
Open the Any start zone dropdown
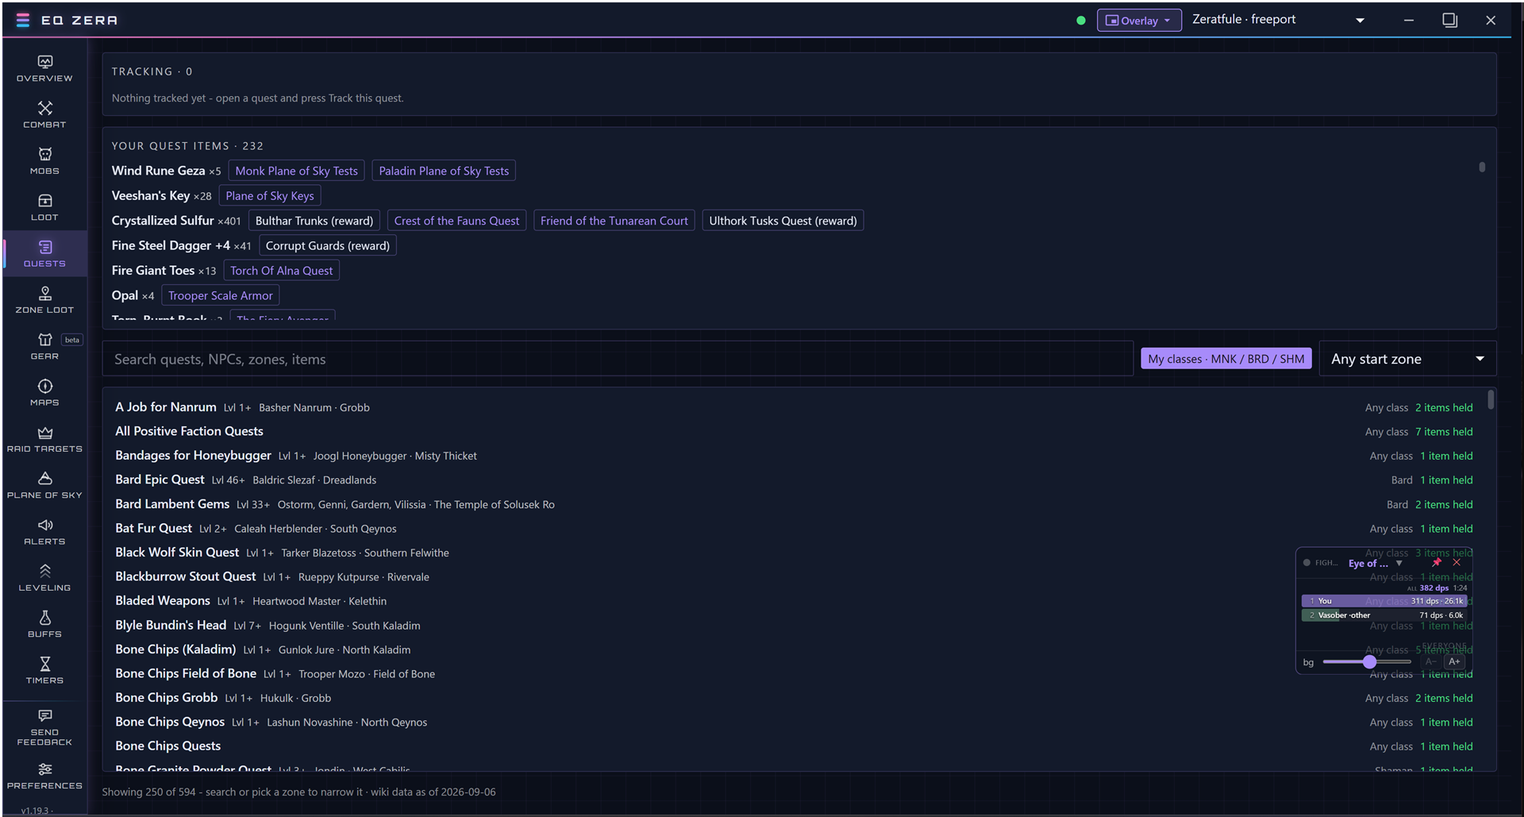coord(1407,359)
